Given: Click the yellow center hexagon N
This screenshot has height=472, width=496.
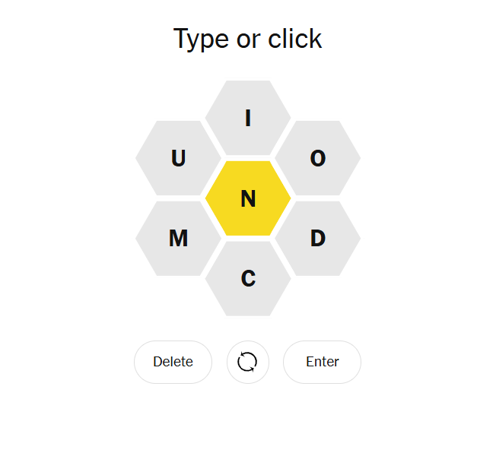Looking at the screenshot, I should point(248,198).
